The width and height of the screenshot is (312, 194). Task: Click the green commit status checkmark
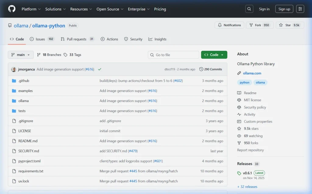100,69
